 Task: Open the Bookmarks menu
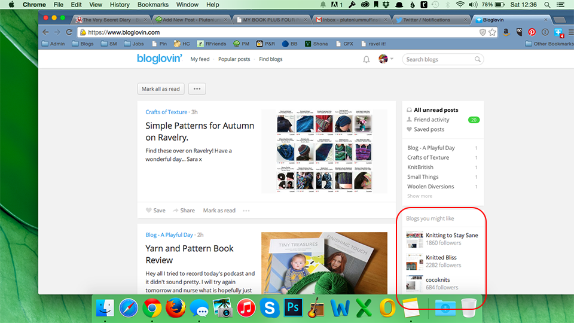pos(153,5)
